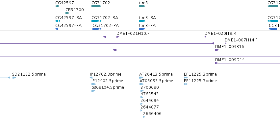The height and width of the screenshot is (119, 280).
Task: Click the IP12702.3prime EST arrow
Action: [91, 78]
